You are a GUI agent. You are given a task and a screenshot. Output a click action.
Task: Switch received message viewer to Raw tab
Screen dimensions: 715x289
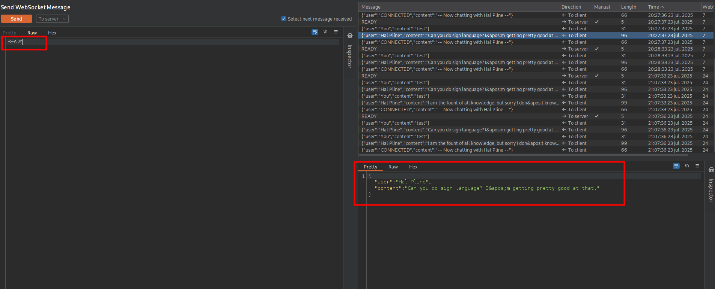393,167
